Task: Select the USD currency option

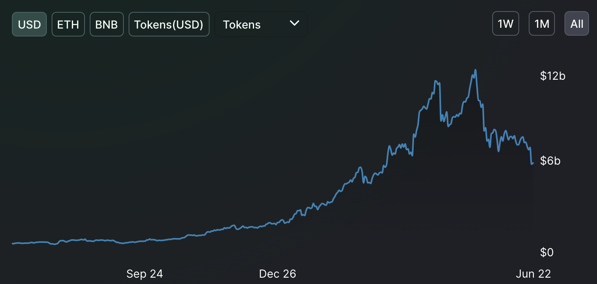Action: (29, 24)
